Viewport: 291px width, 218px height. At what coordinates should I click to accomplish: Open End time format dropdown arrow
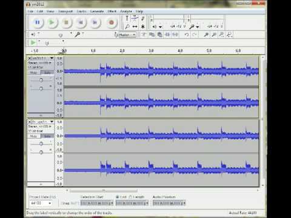(x=147, y=203)
